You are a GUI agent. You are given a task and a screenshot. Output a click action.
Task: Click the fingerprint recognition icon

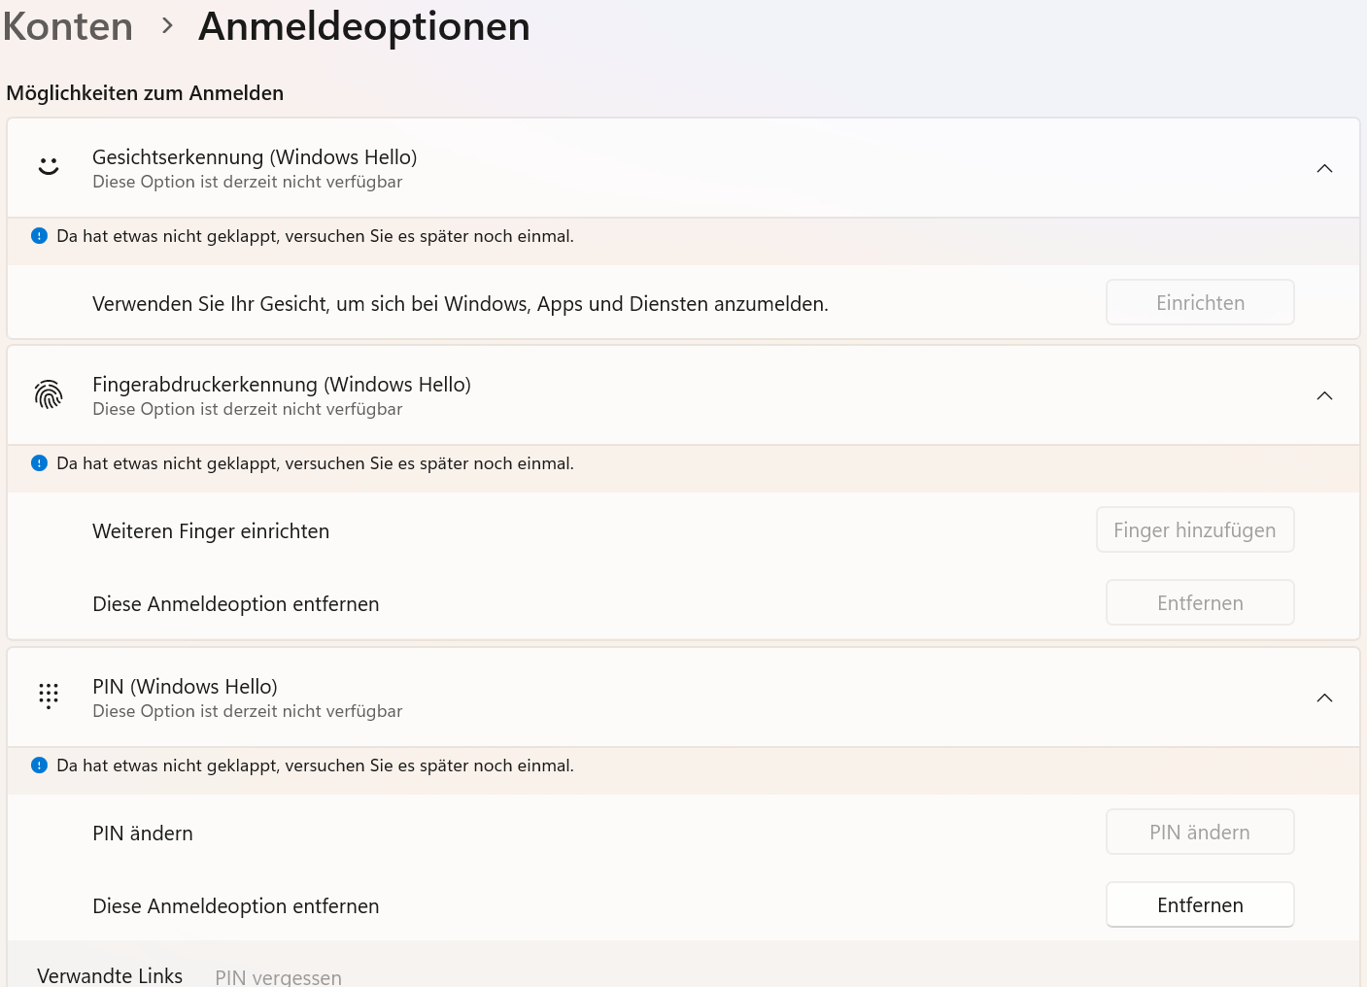[49, 394]
